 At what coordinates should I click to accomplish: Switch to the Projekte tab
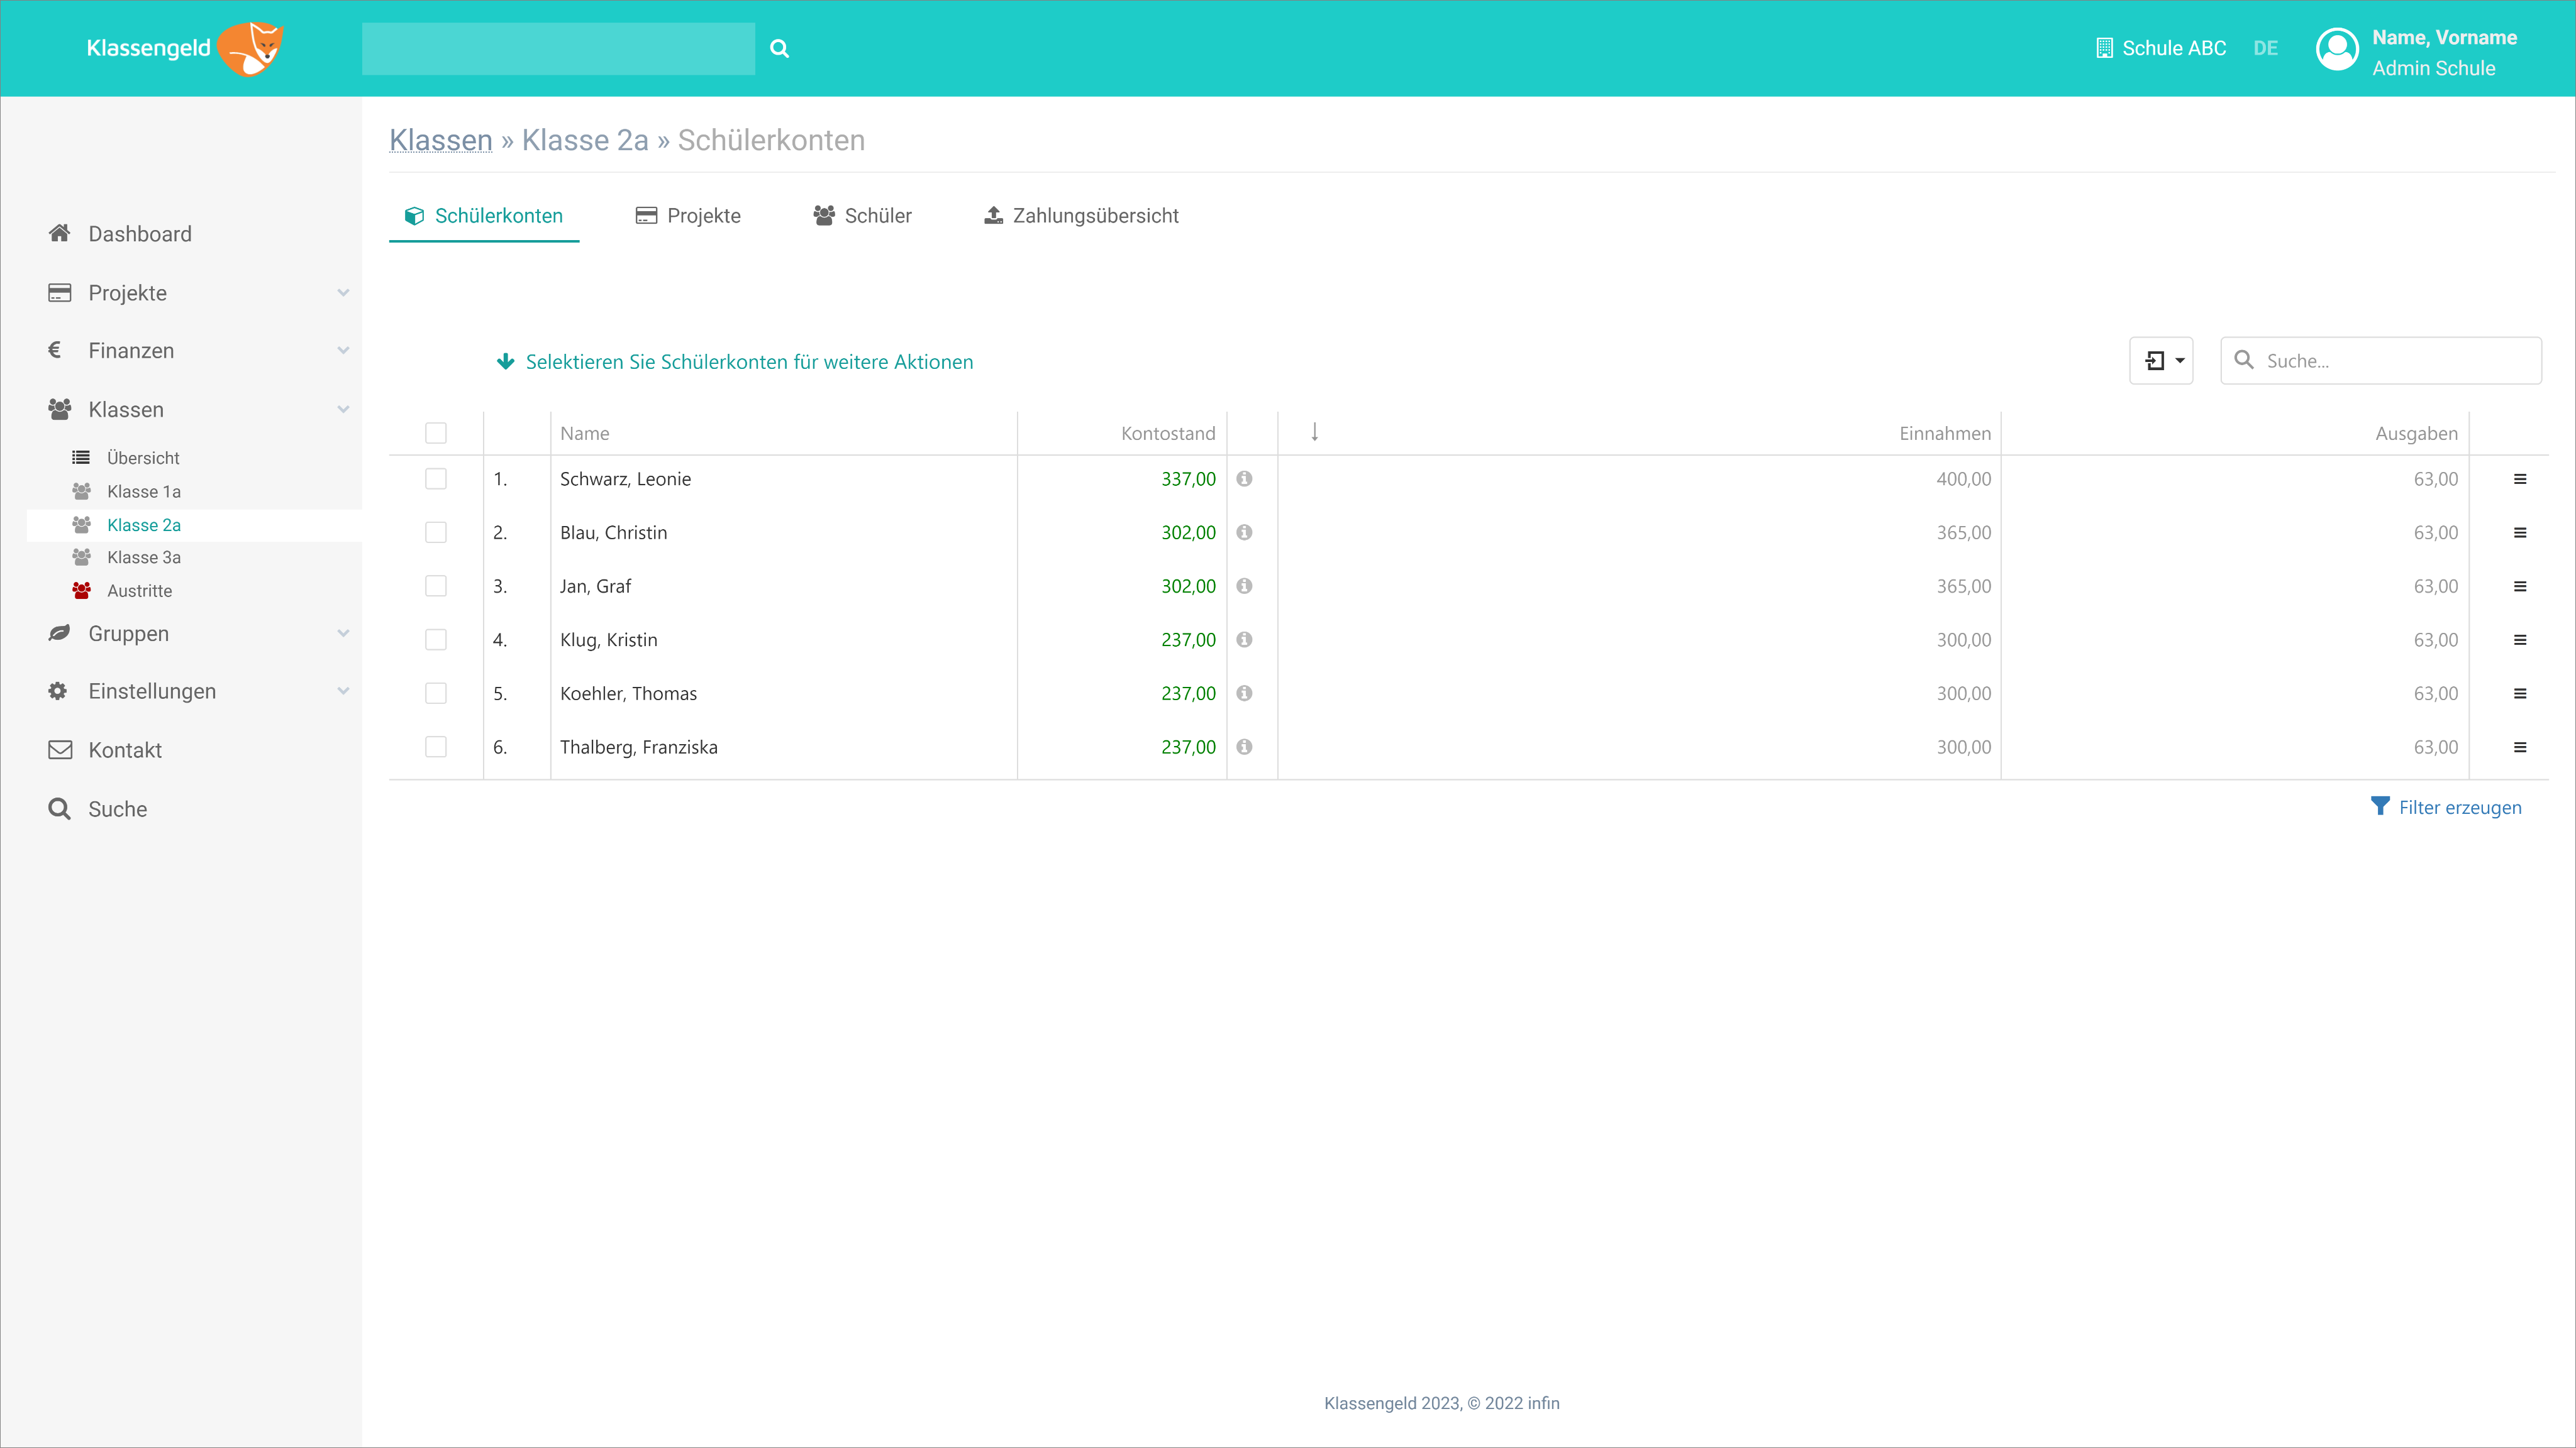click(688, 216)
